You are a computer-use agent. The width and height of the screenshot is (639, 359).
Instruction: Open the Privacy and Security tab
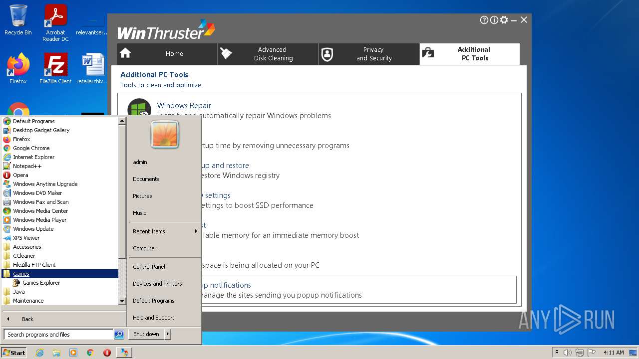pos(369,54)
